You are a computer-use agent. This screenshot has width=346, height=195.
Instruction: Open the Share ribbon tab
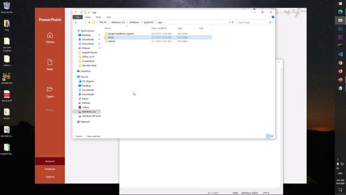[x=98, y=17]
